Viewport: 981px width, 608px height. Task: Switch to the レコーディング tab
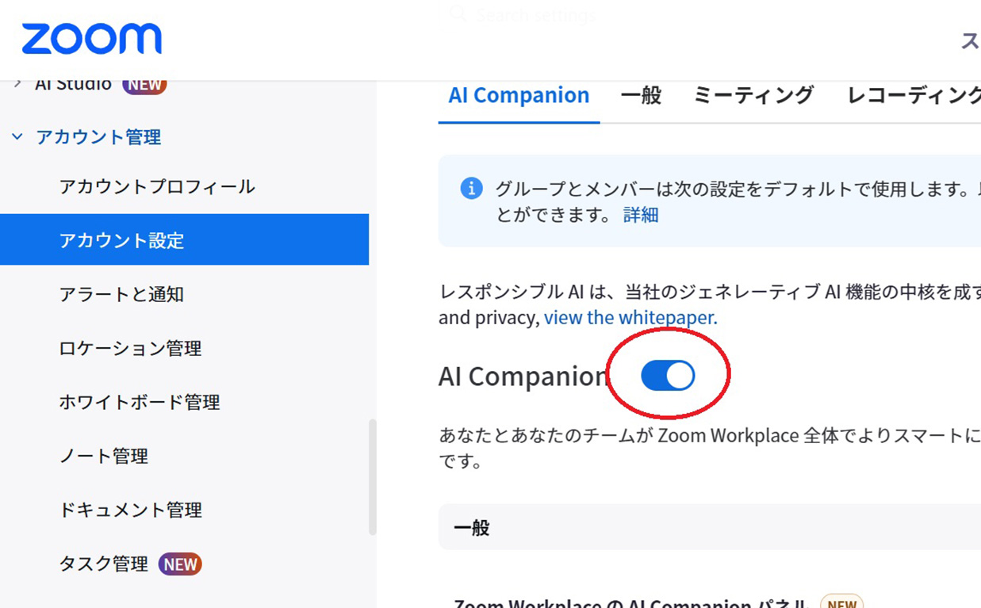tap(914, 95)
